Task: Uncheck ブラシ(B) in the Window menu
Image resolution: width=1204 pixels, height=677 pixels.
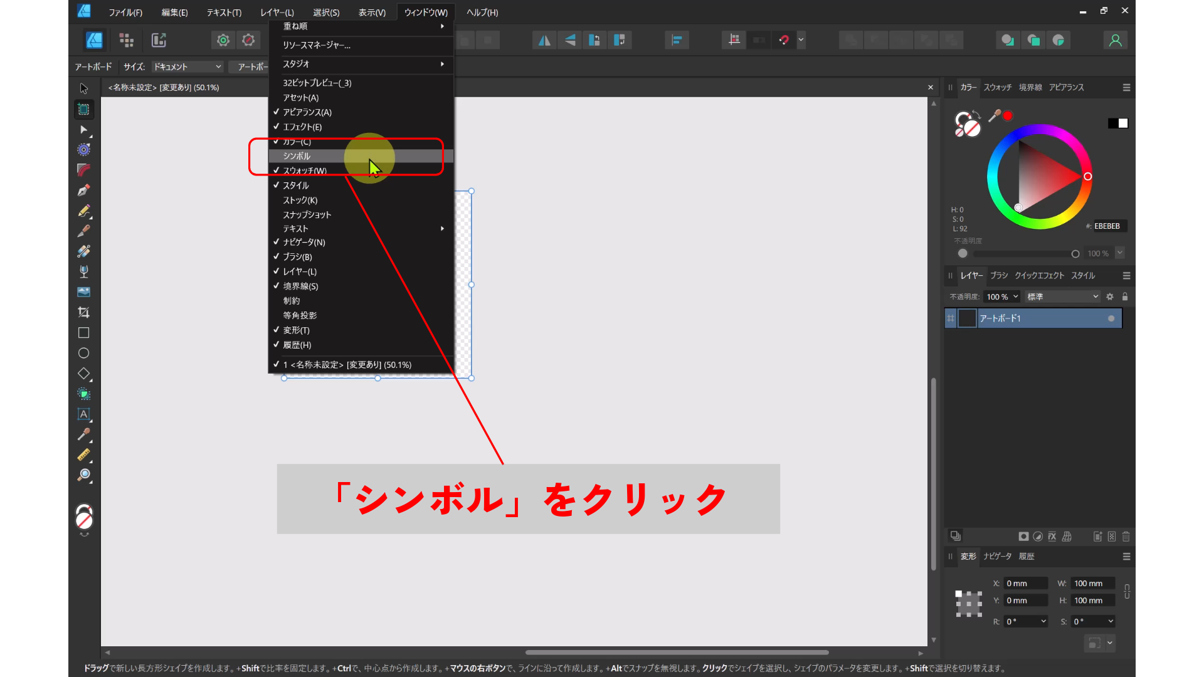Action: (x=295, y=256)
